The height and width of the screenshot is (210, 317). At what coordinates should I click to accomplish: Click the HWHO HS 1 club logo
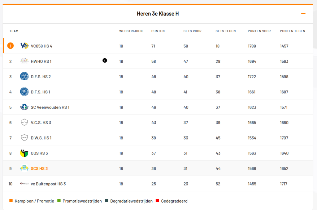[x=24, y=61]
